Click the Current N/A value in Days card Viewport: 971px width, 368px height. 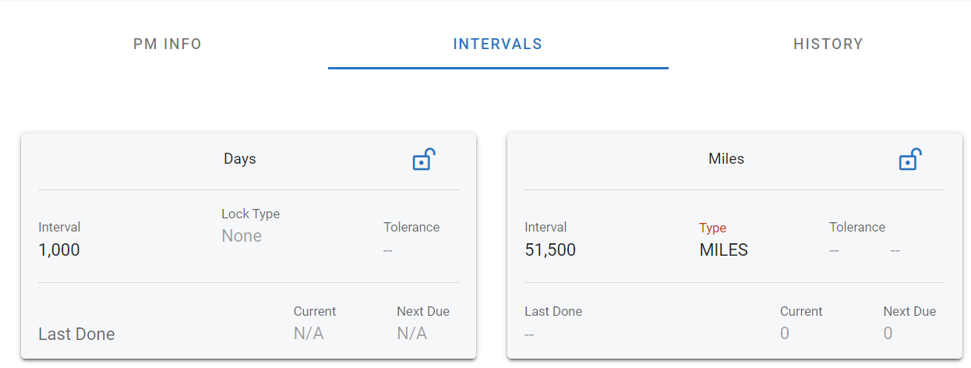pyautogui.click(x=309, y=334)
